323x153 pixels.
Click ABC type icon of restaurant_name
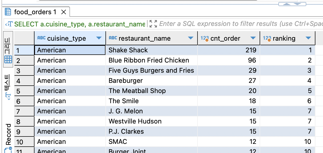[113, 38]
